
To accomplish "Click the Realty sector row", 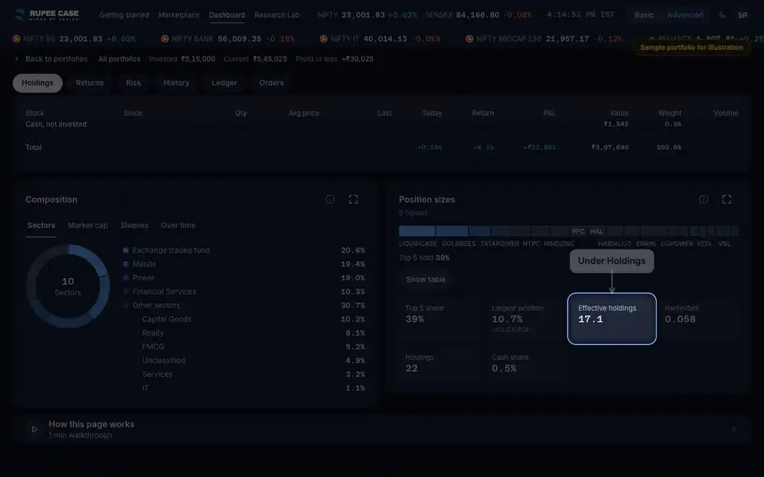I will tap(254, 333).
